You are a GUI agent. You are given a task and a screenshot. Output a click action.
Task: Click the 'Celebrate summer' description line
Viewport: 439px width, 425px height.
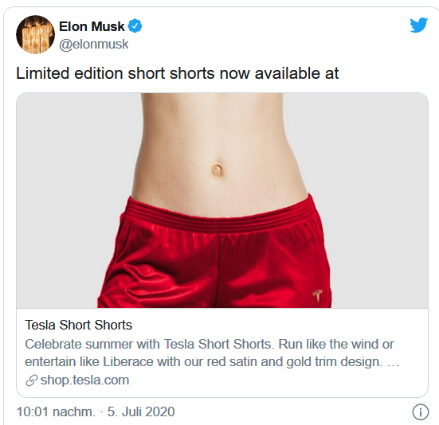coord(210,344)
